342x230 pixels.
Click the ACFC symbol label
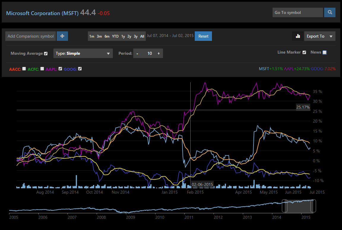click(x=33, y=69)
